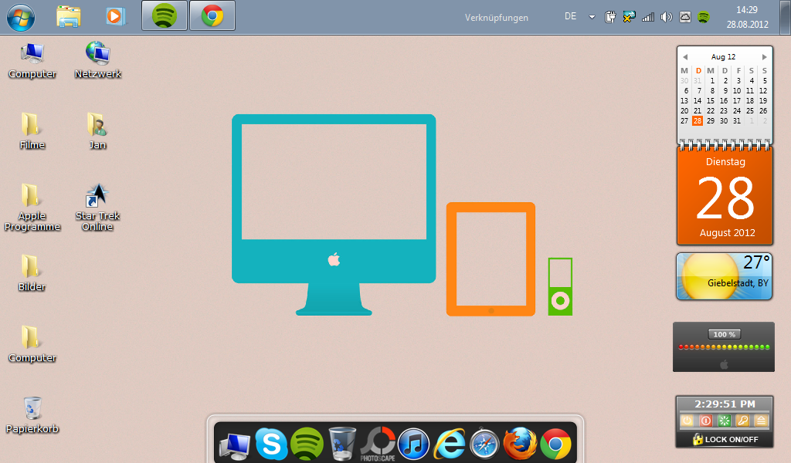Launch iTunes from the dock
This screenshot has height=463, width=791.
[x=414, y=444]
